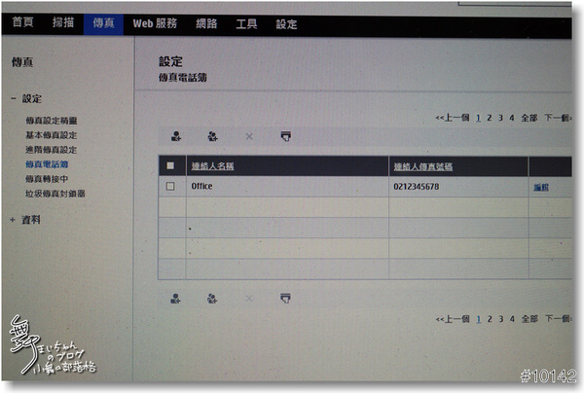Viewport: 584px width, 393px height.
Task: Check the box for the Office contact
Action: pyautogui.click(x=170, y=186)
